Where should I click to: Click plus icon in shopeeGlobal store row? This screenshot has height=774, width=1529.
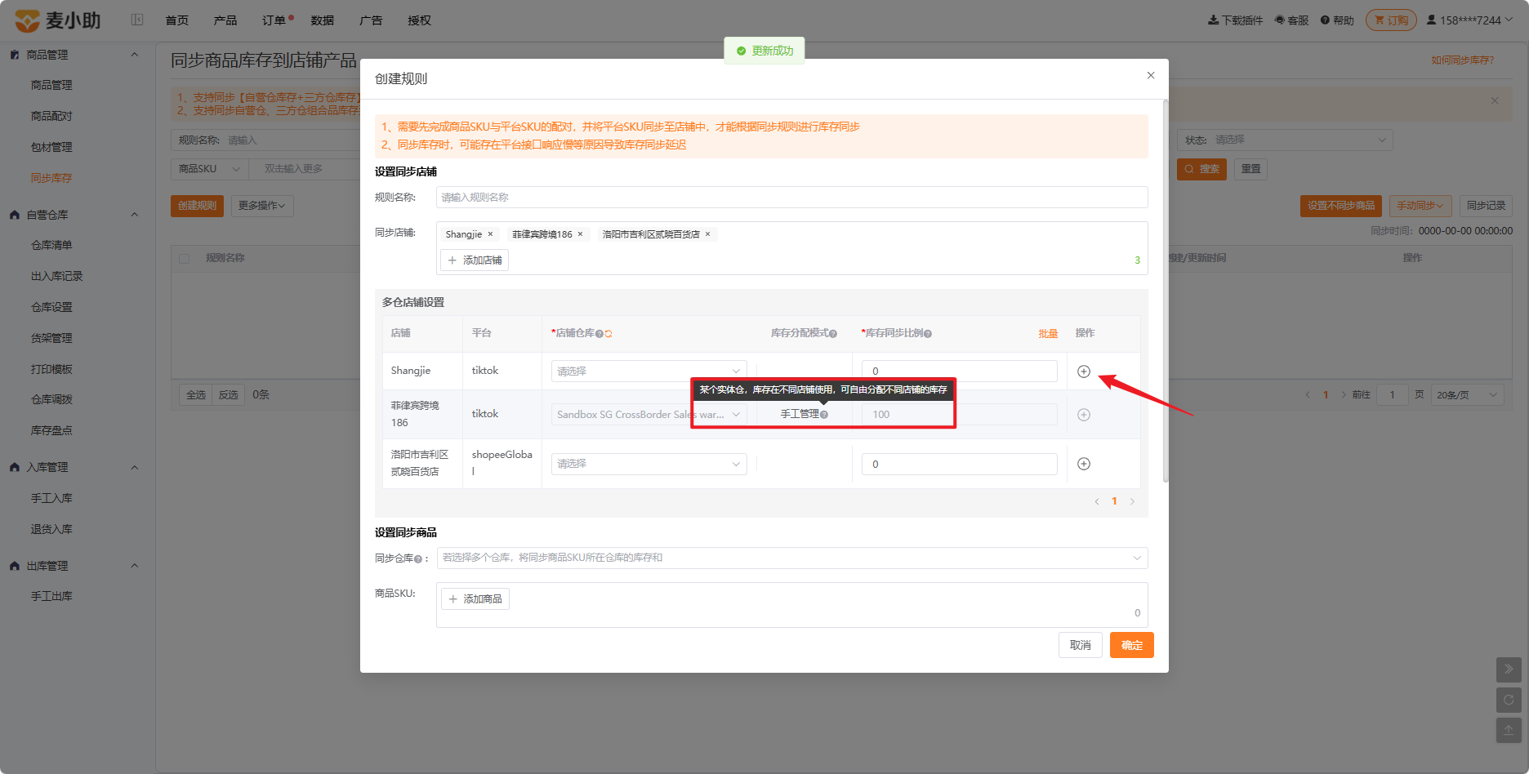click(1084, 464)
